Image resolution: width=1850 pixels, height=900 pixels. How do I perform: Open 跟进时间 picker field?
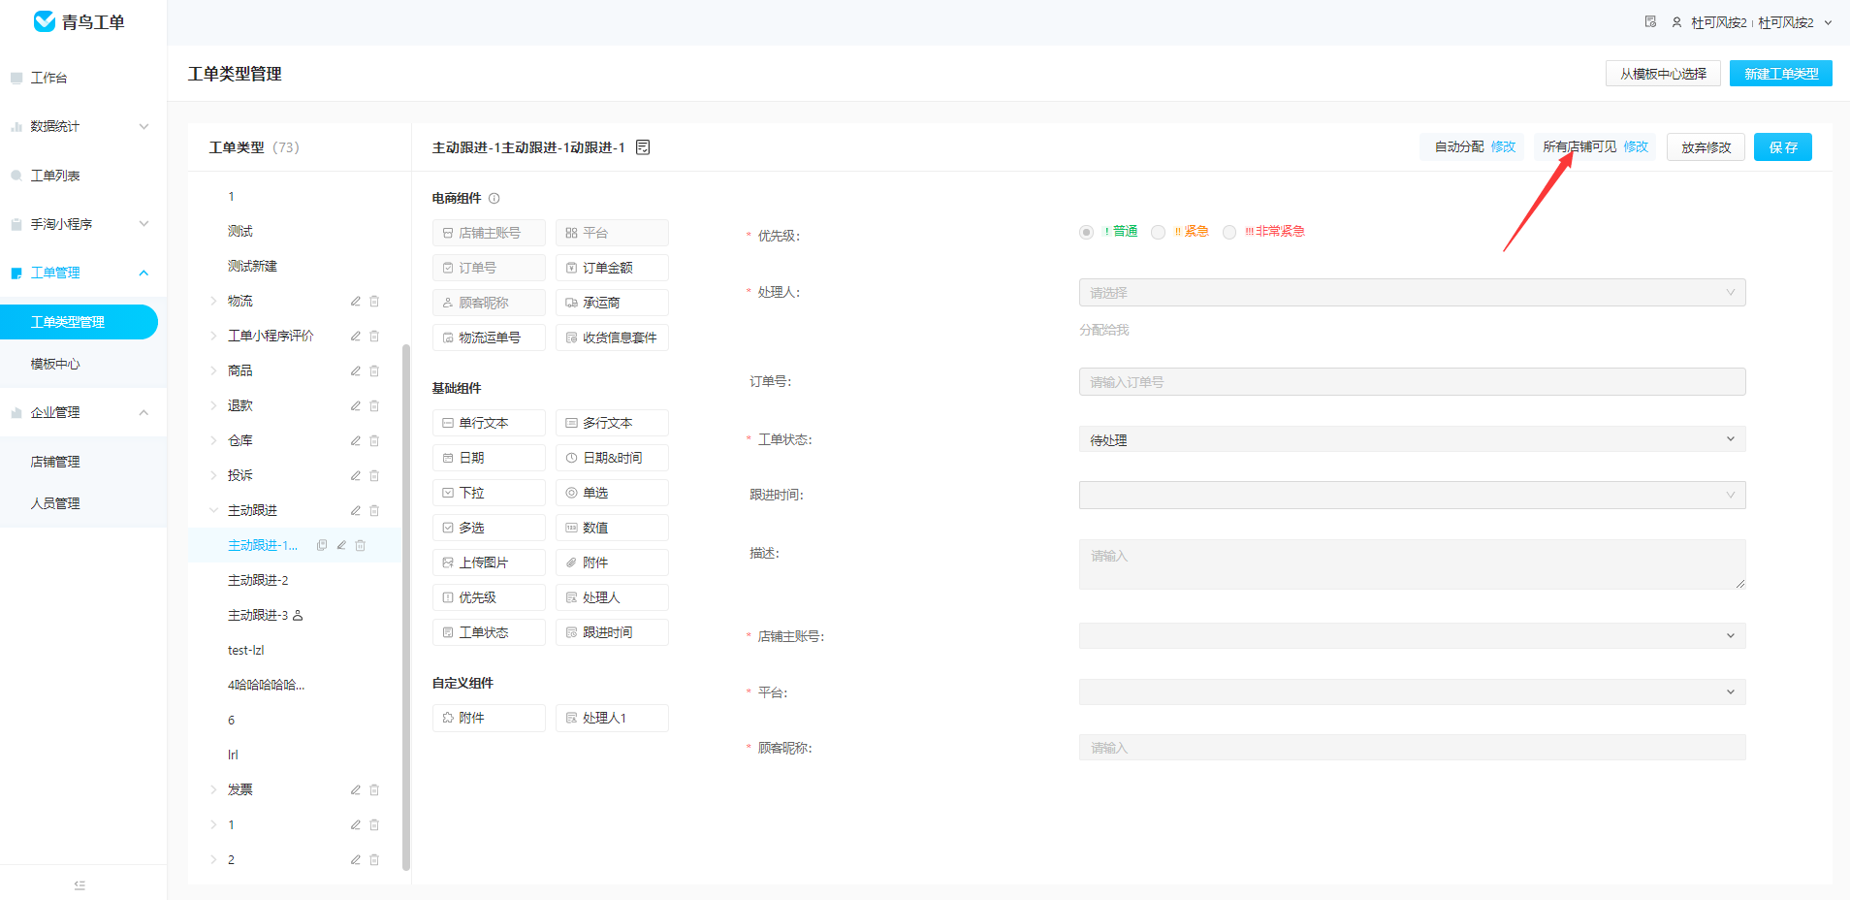tap(1412, 496)
